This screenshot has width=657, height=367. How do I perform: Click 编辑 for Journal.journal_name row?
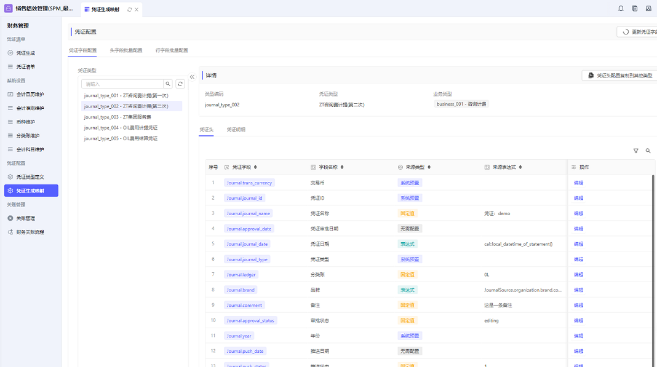pyautogui.click(x=578, y=213)
